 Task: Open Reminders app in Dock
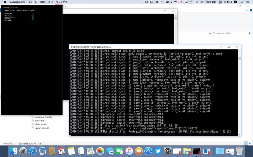(81, 151)
